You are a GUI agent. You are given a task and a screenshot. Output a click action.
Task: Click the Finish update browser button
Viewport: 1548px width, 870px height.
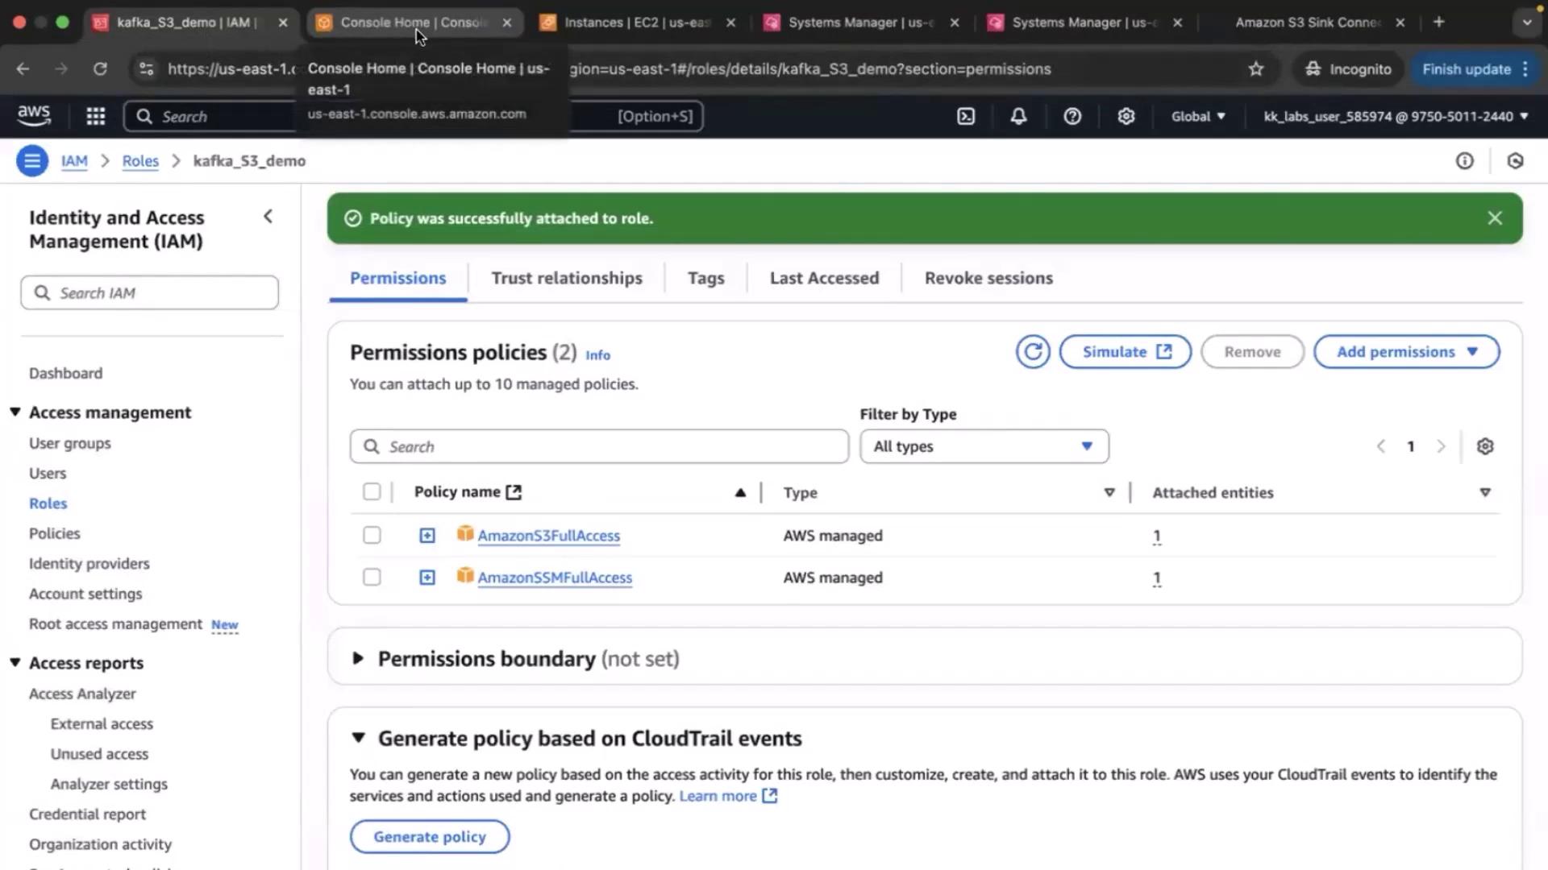[1475, 69]
